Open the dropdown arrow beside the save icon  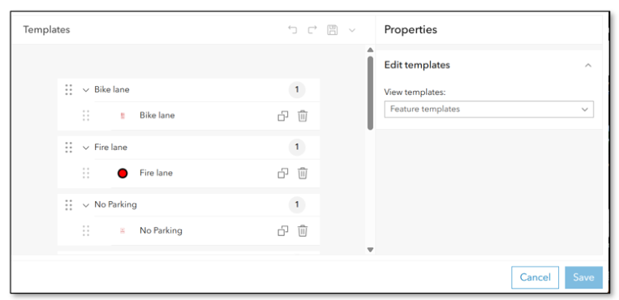point(352,30)
